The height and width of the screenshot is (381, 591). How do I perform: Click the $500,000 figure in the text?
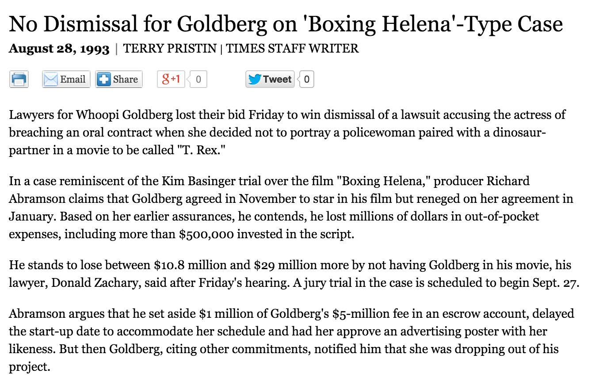click(206, 234)
